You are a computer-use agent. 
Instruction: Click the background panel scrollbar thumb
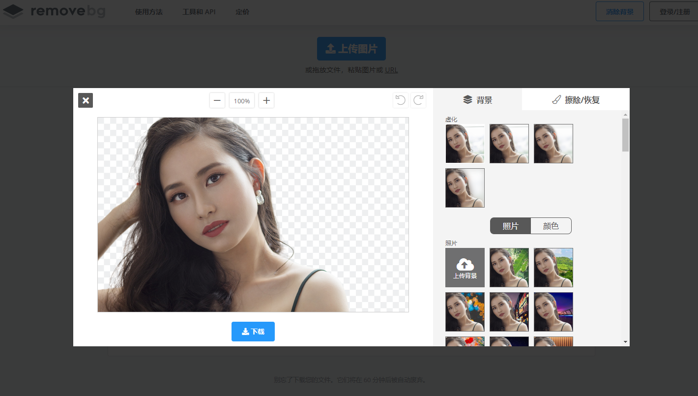[625, 135]
